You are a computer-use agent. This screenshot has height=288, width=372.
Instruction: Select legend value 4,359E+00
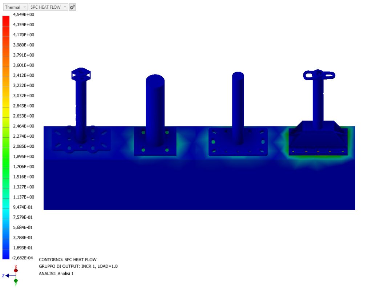tap(24, 25)
